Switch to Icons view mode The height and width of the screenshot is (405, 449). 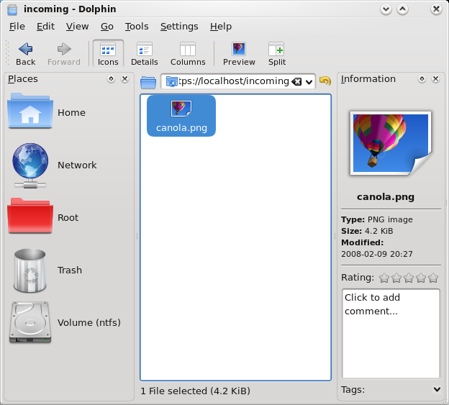coord(108,54)
